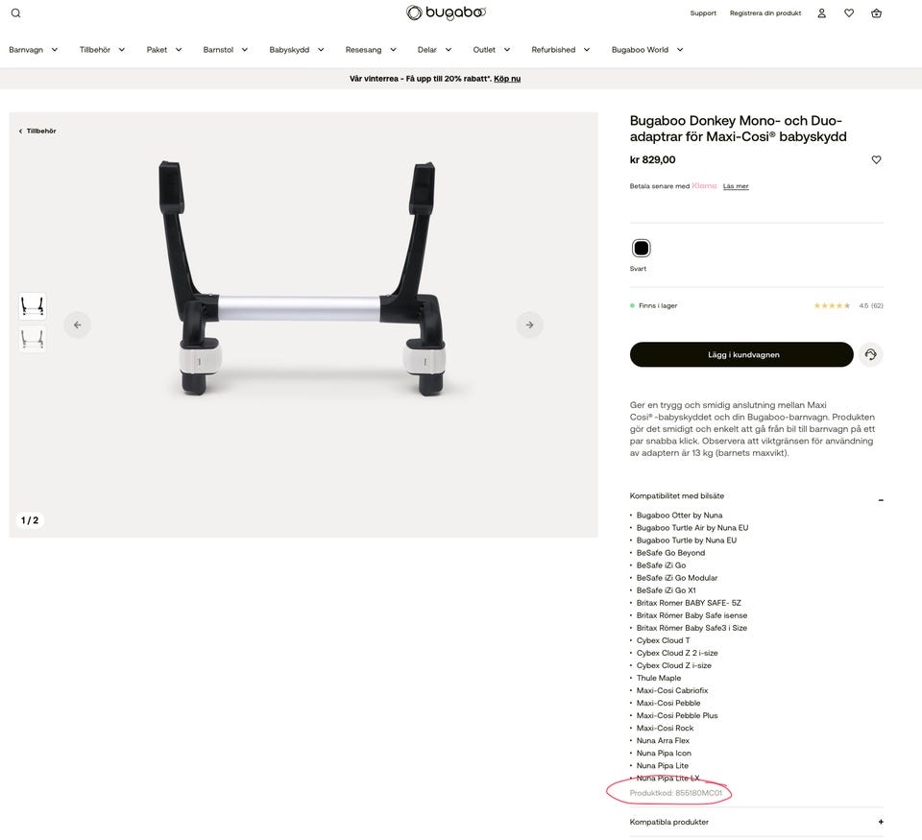Add product to favorites with heart icon
The width and height of the screenshot is (922, 840).
[876, 159]
